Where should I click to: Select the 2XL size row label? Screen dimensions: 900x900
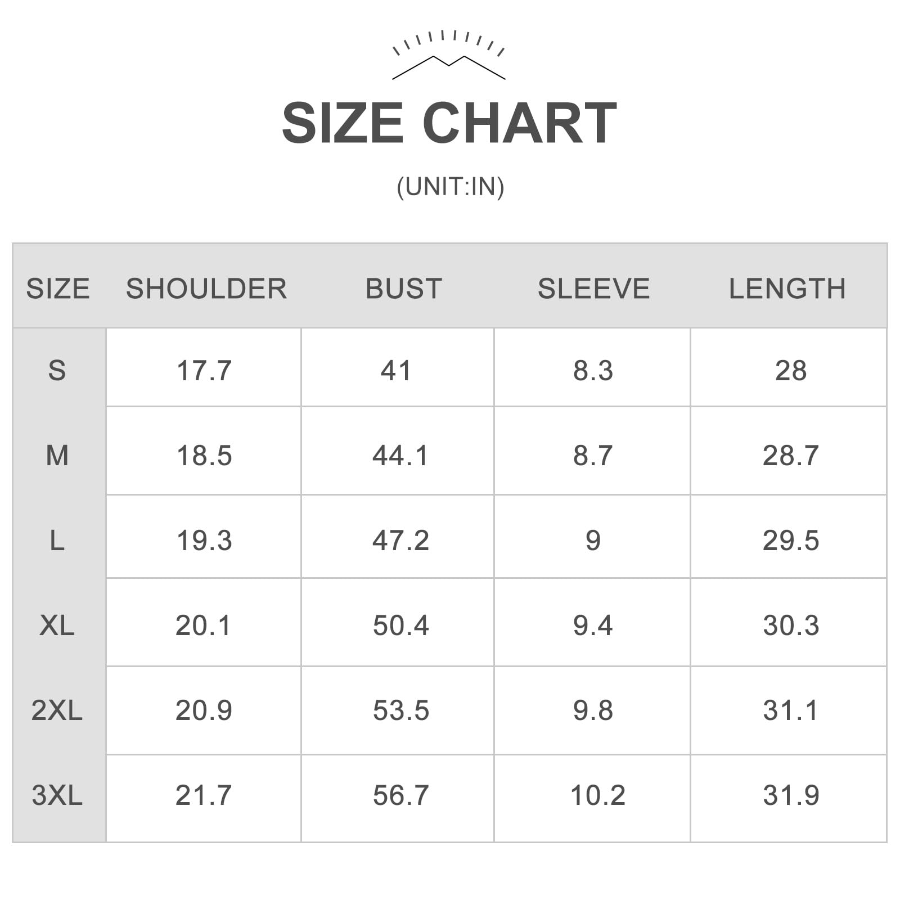pos(57,710)
